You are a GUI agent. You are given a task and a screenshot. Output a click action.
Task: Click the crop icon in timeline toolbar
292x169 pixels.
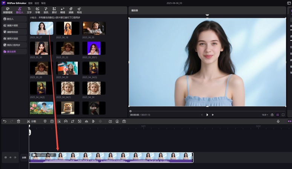coord(73,121)
